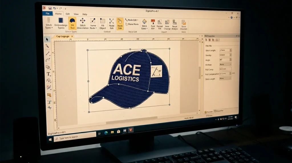Image resolution: width=292 pixels, height=163 pixels.
Task: Select the teal T-bar alignment tool
Action: coord(49,102)
